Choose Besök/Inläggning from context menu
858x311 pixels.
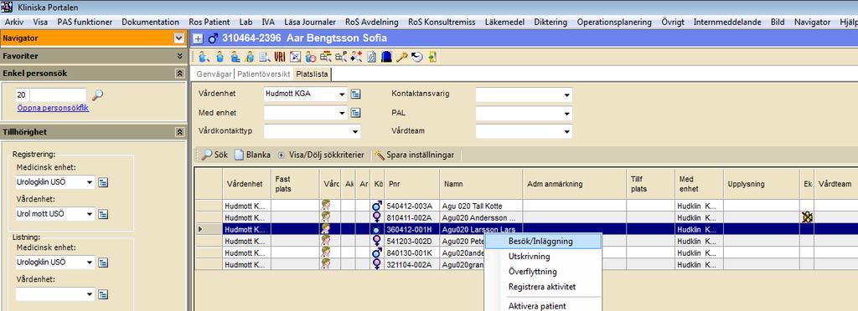pyautogui.click(x=543, y=241)
